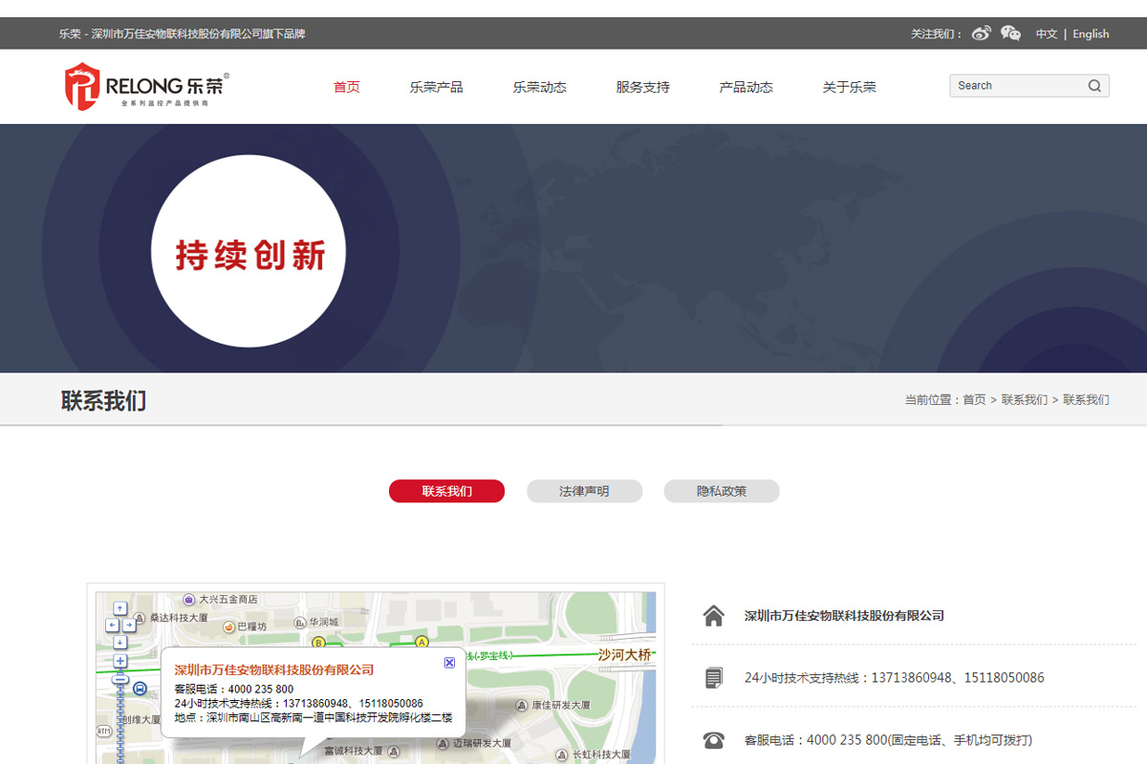
Task: Click the search magnifier icon
Action: (1094, 86)
